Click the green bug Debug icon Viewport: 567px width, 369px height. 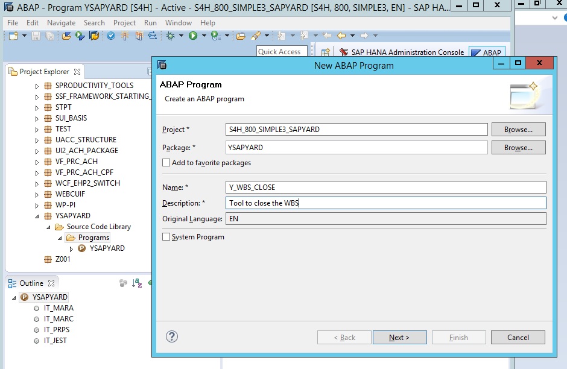click(x=170, y=36)
